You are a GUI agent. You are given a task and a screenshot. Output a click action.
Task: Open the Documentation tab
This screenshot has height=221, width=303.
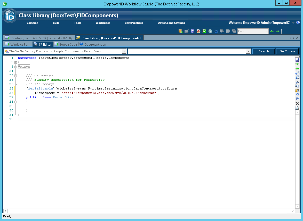(95, 44)
